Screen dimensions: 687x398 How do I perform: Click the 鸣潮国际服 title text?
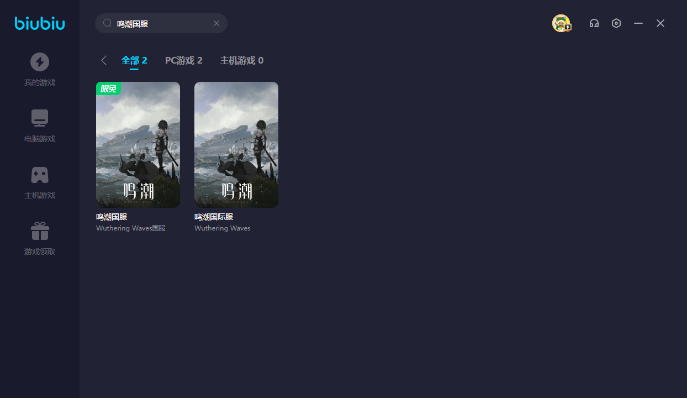point(214,217)
